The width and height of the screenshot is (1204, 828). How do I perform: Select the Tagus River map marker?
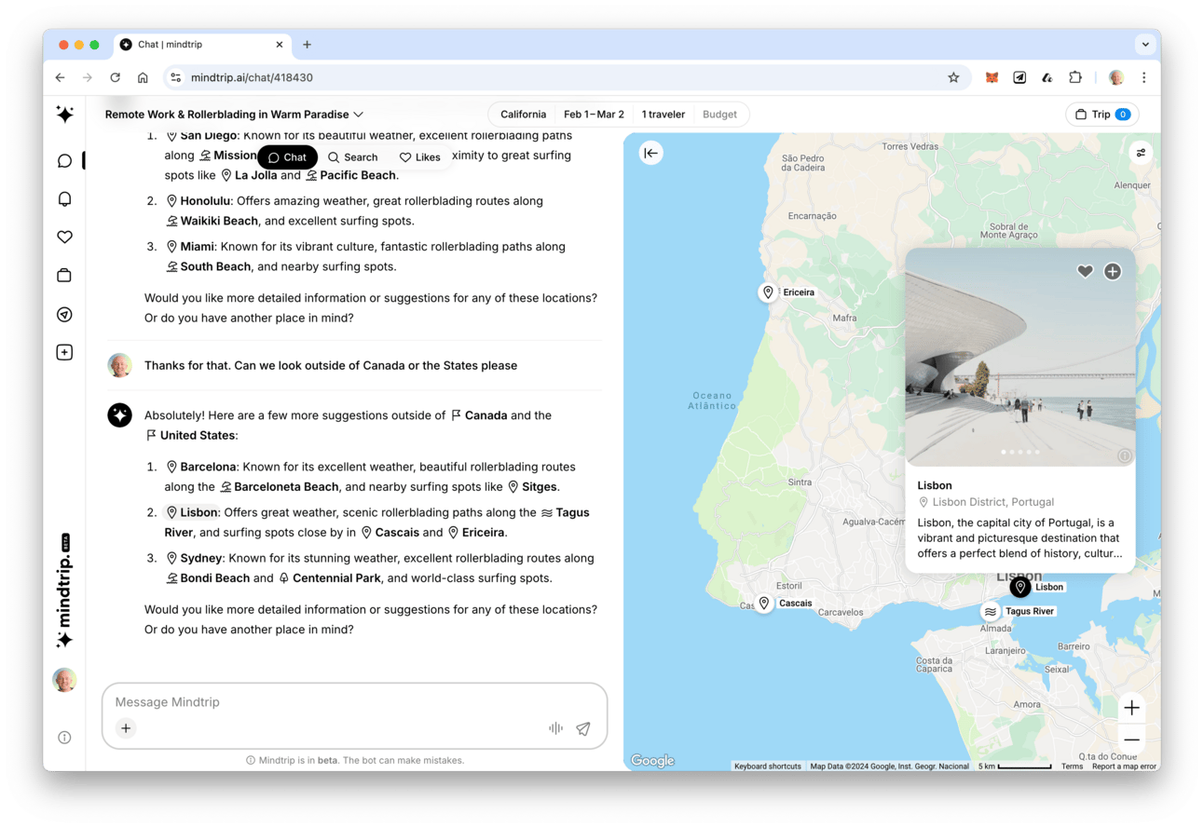(x=991, y=612)
